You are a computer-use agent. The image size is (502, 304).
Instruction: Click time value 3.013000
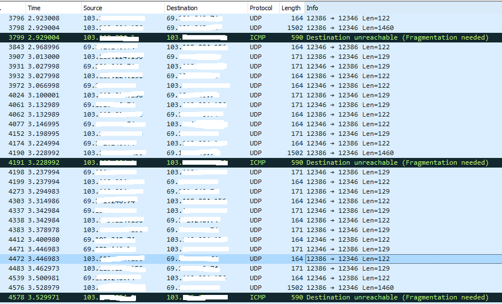coord(44,57)
